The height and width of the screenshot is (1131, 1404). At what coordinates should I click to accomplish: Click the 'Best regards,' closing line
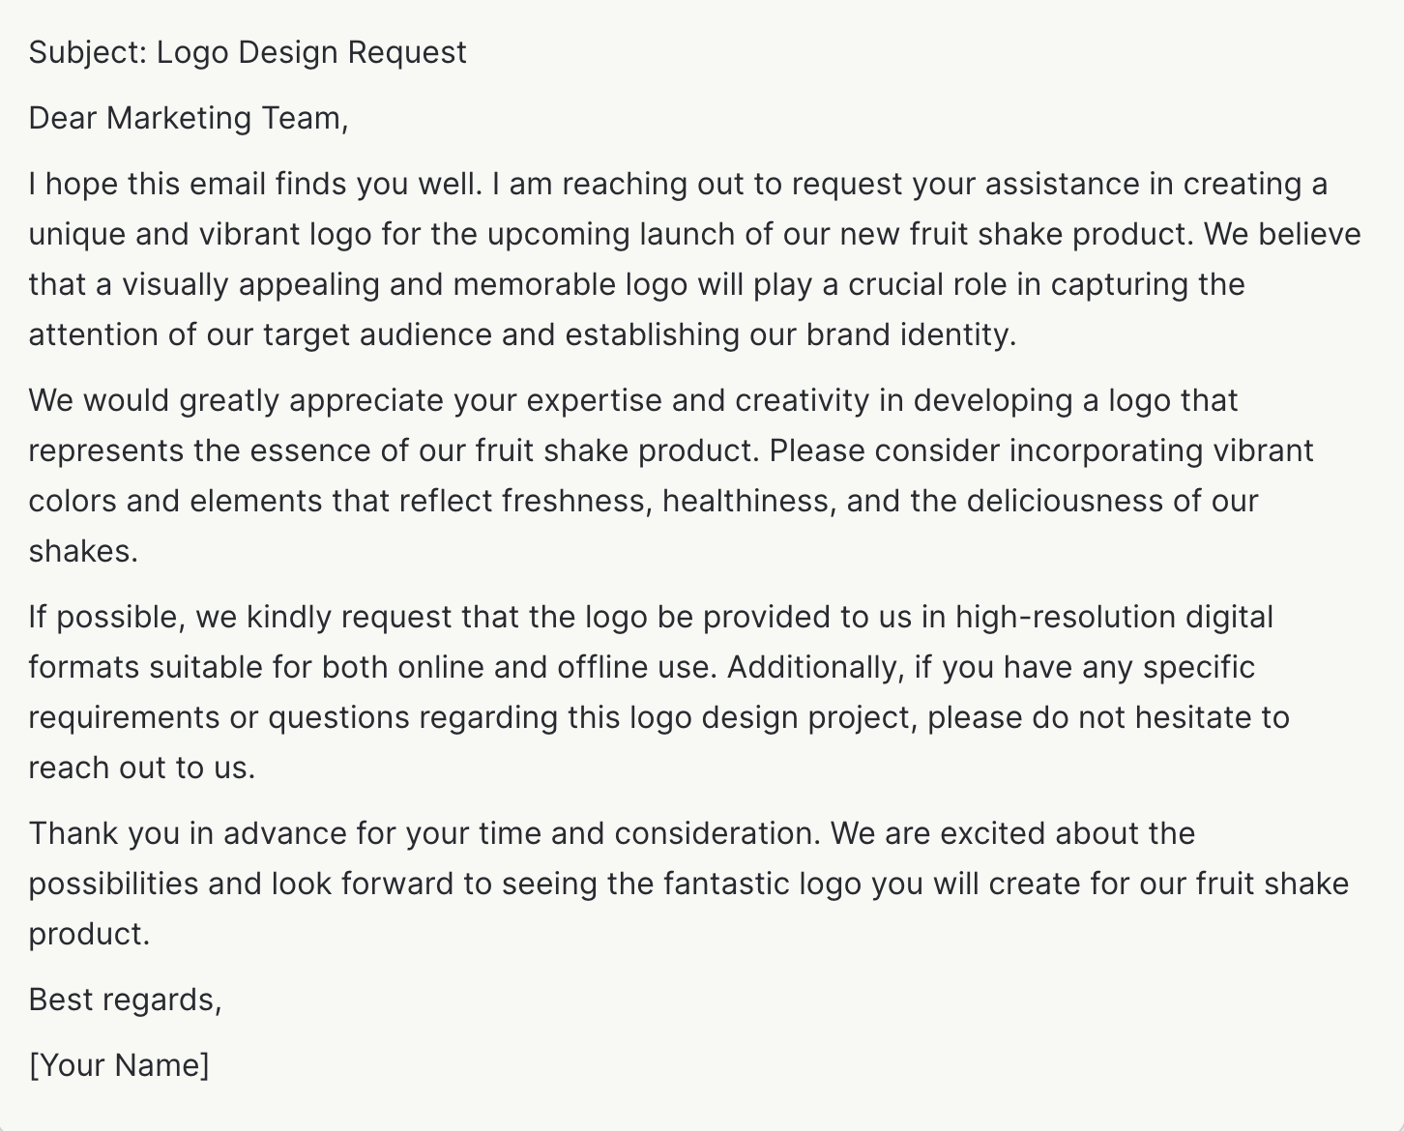[125, 1000]
